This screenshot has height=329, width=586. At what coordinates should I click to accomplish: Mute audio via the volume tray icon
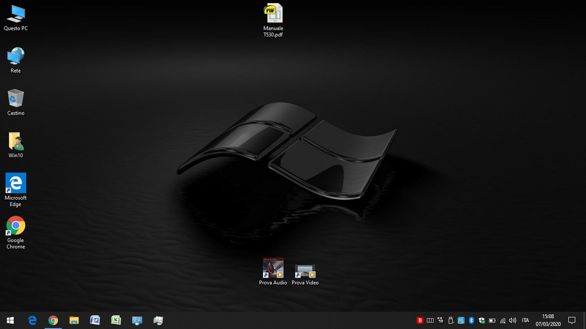point(513,320)
